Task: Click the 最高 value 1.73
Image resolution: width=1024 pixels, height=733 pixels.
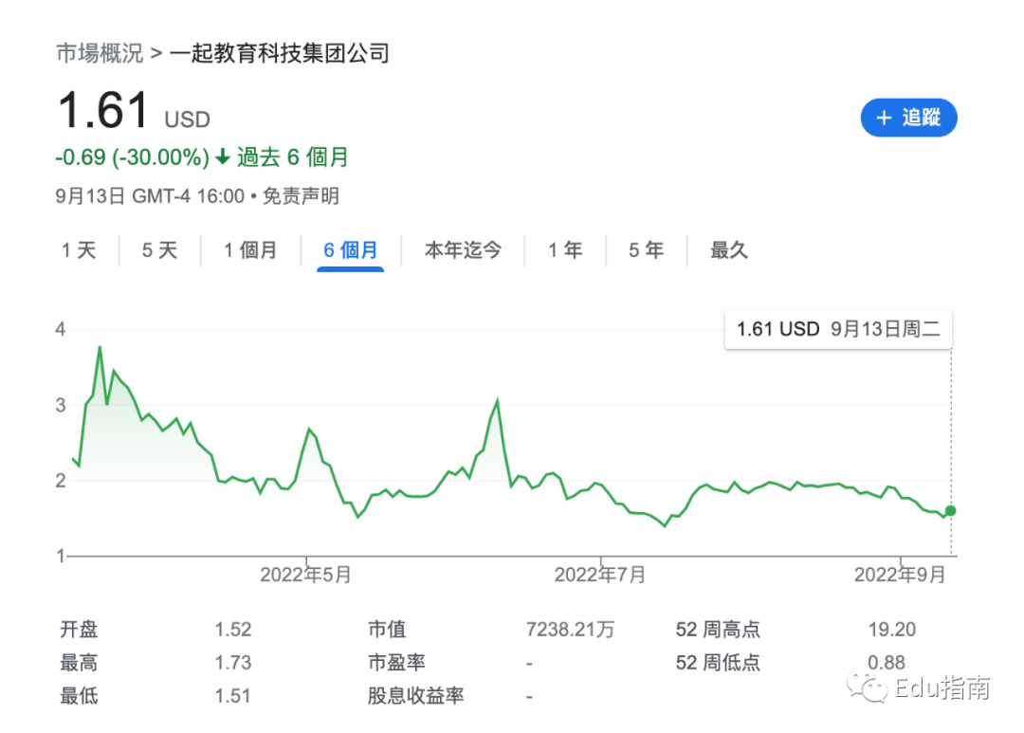Action: tap(233, 663)
